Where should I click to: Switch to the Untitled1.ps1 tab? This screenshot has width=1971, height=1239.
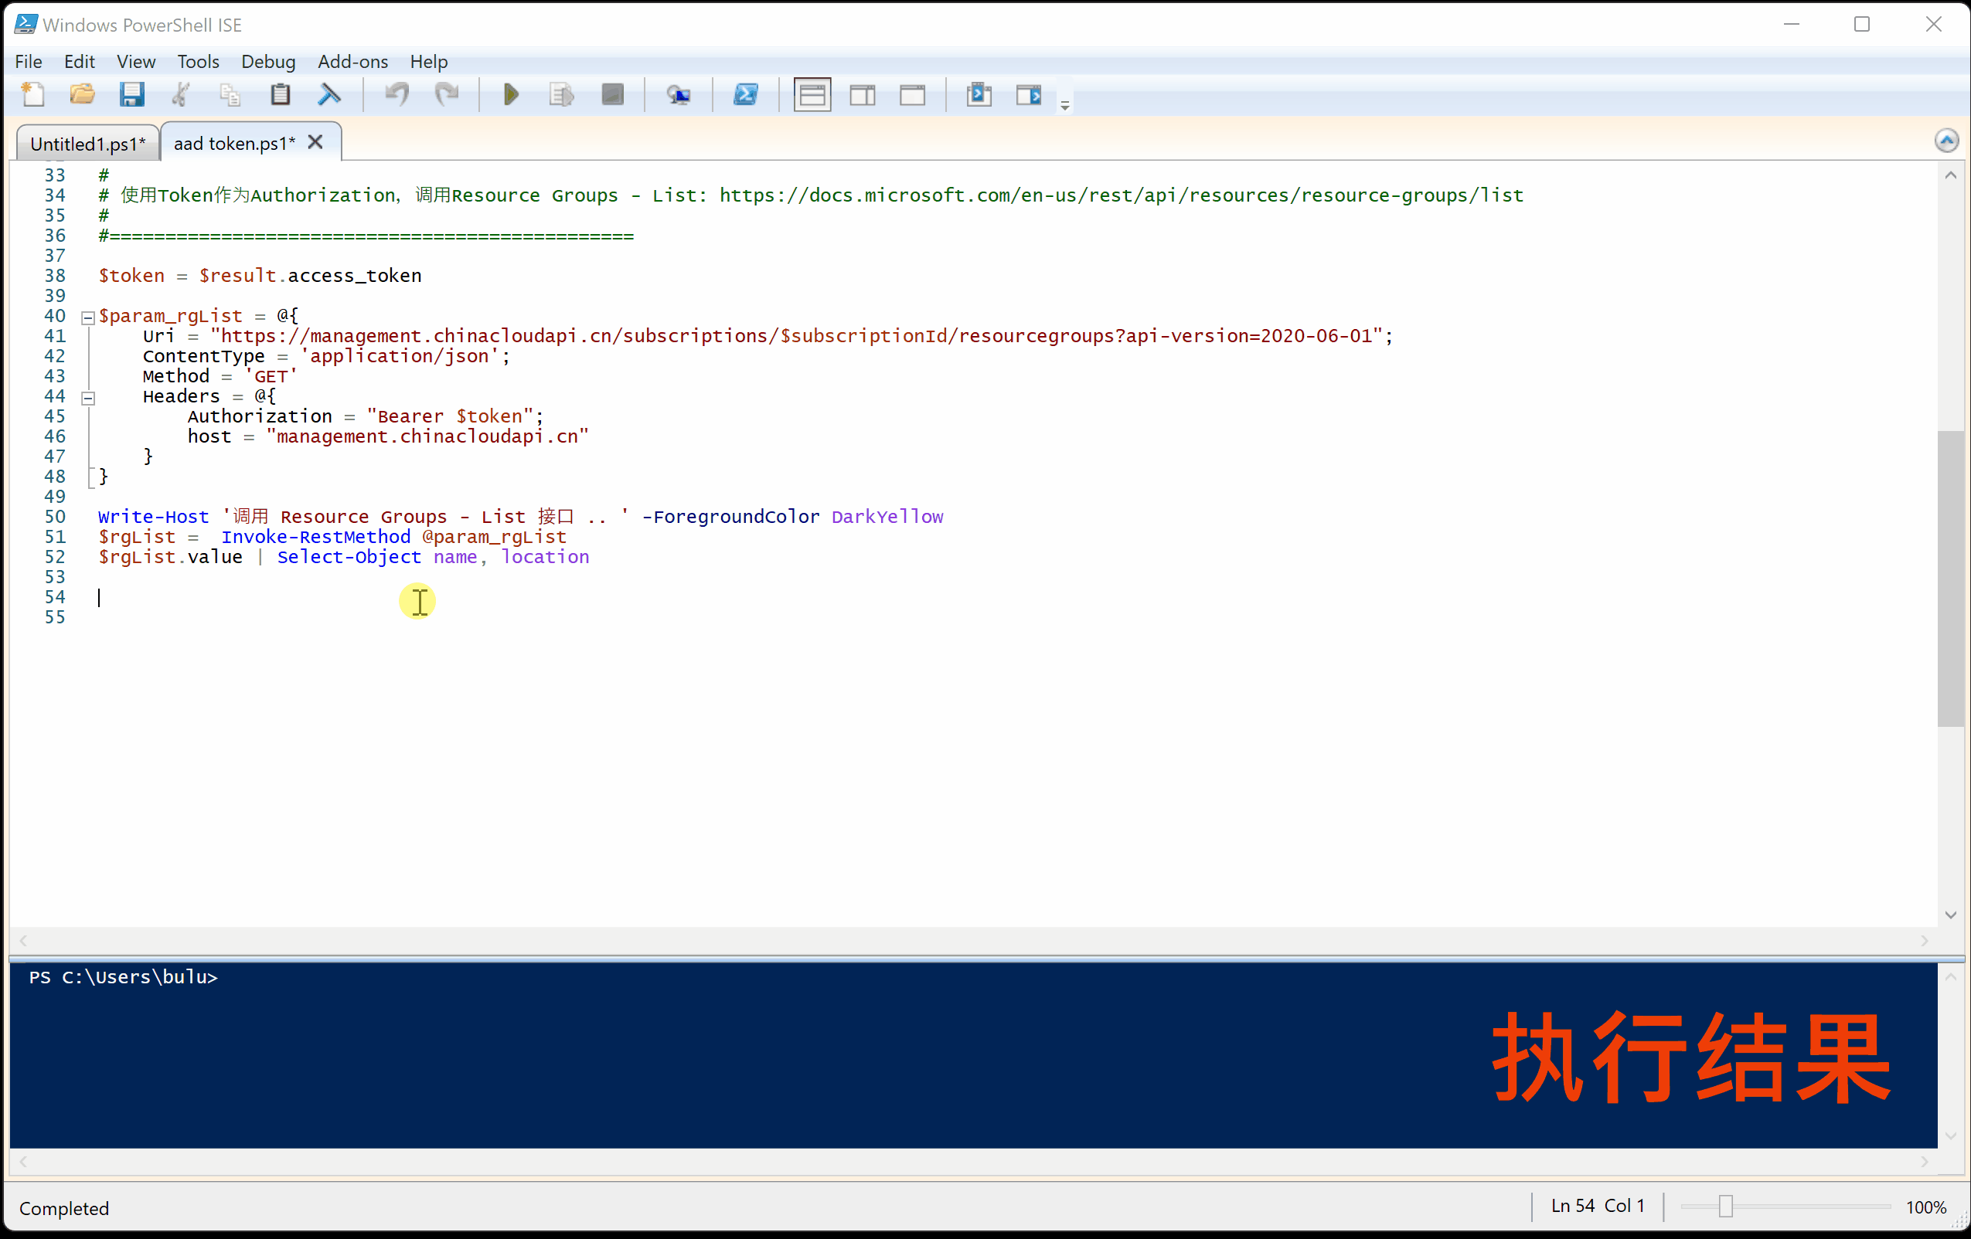tap(87, 144)
